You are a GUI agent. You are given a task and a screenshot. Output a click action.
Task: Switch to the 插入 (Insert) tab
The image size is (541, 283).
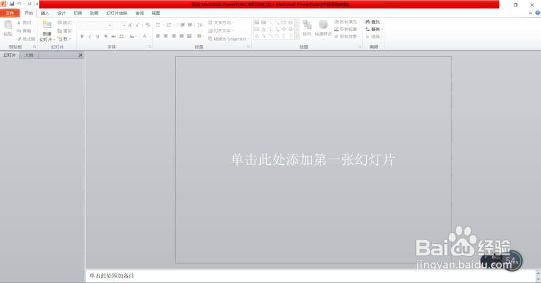click(45, 13)
